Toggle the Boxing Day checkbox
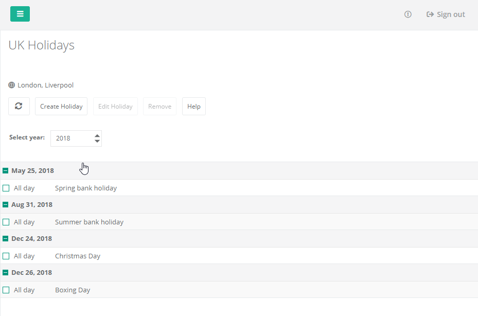This screenshot has height=316, width=478. (x=6, y=290)
